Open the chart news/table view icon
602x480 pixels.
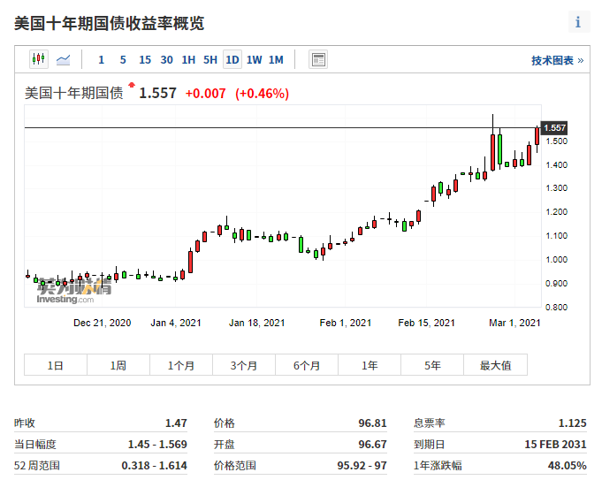[318, 60]
